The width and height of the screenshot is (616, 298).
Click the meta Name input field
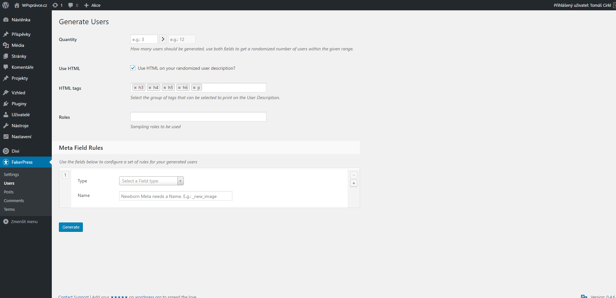tap(176, 196)
